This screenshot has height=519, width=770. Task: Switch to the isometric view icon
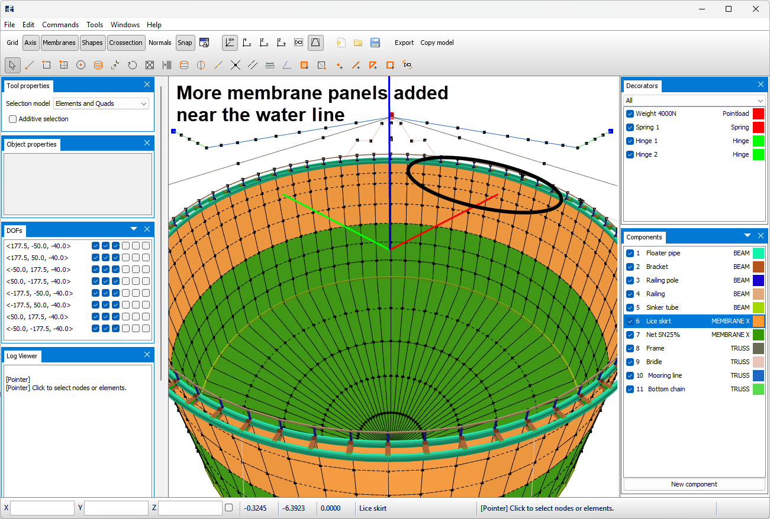point(230,43)
